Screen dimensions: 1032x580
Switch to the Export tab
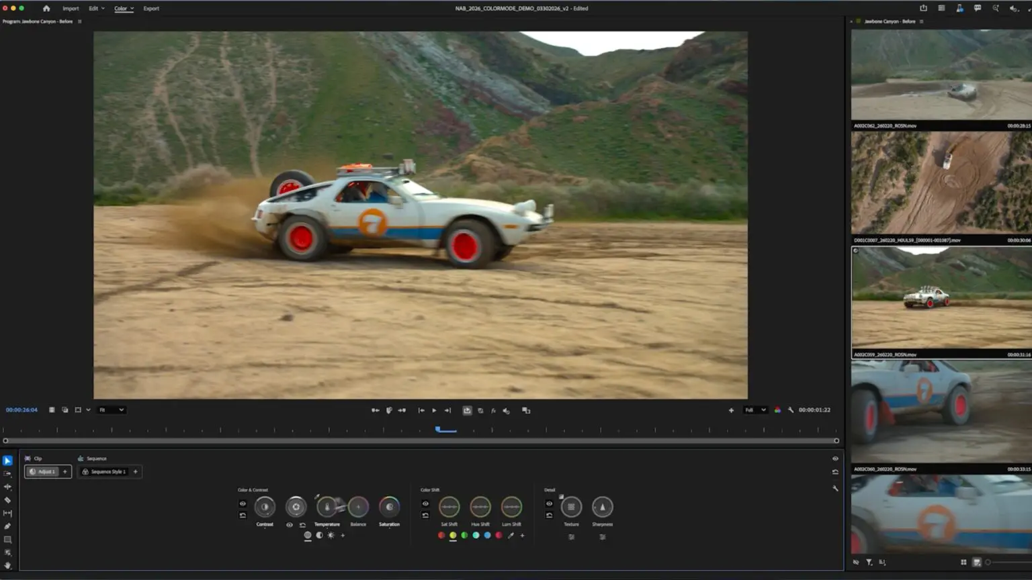coord(151,9)
